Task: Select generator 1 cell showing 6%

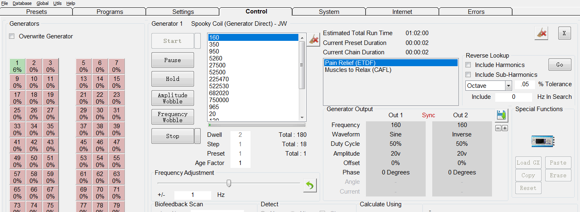Action: click(x=17, y=66)
